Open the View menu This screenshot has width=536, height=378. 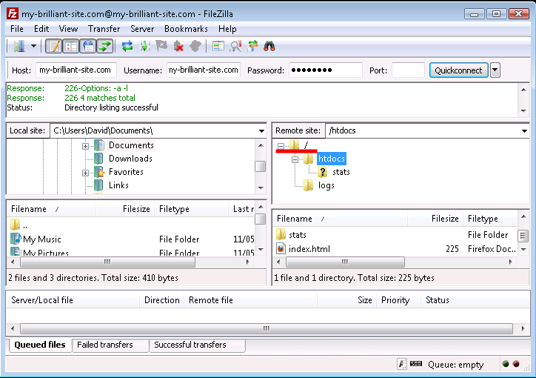pos(68,29)
